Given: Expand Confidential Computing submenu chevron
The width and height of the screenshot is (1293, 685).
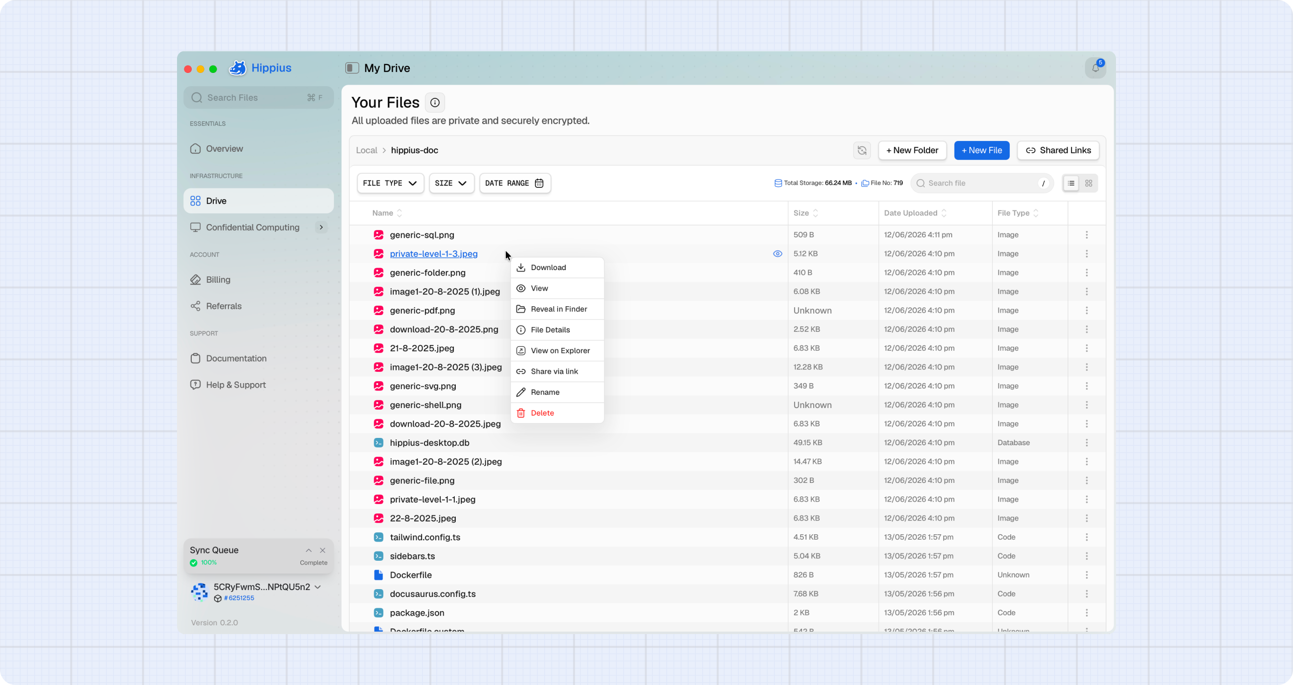Looking at the screenshot, I should [321, 227].
